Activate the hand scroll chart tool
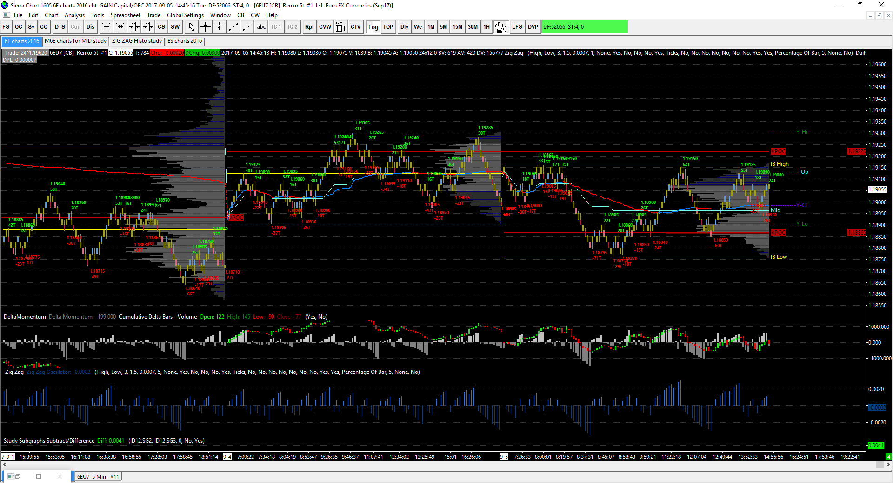 [501, 27]
